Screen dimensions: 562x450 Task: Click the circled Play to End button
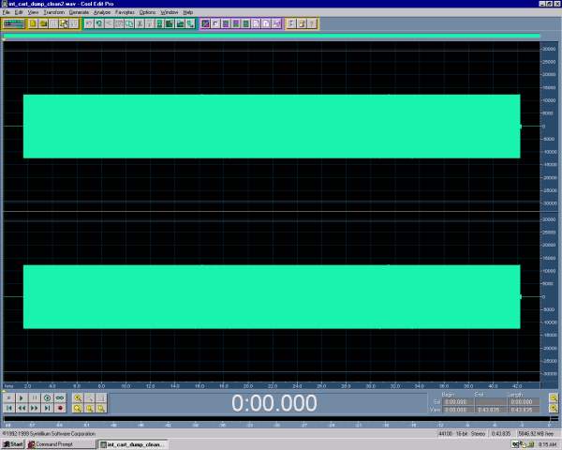[x=47, y=397]
